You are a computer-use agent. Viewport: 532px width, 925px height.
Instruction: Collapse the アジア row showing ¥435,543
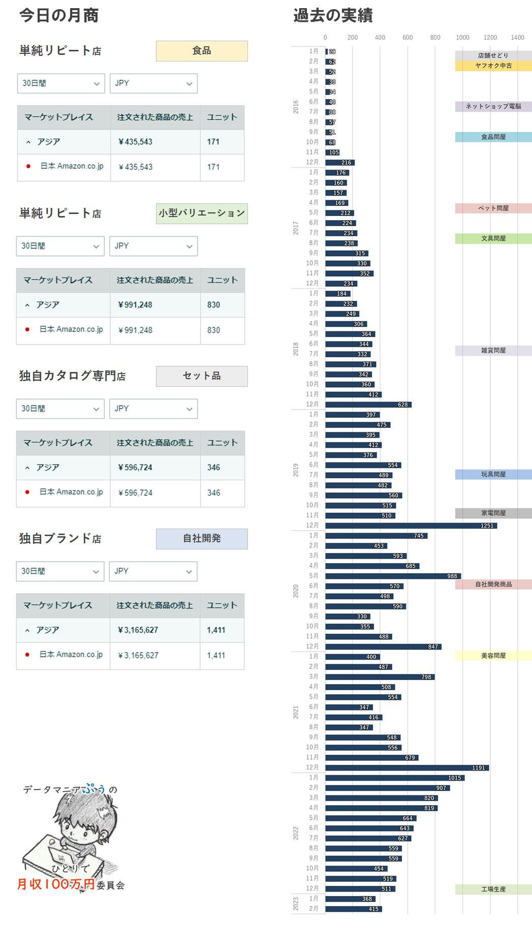(x=28, y=142)
